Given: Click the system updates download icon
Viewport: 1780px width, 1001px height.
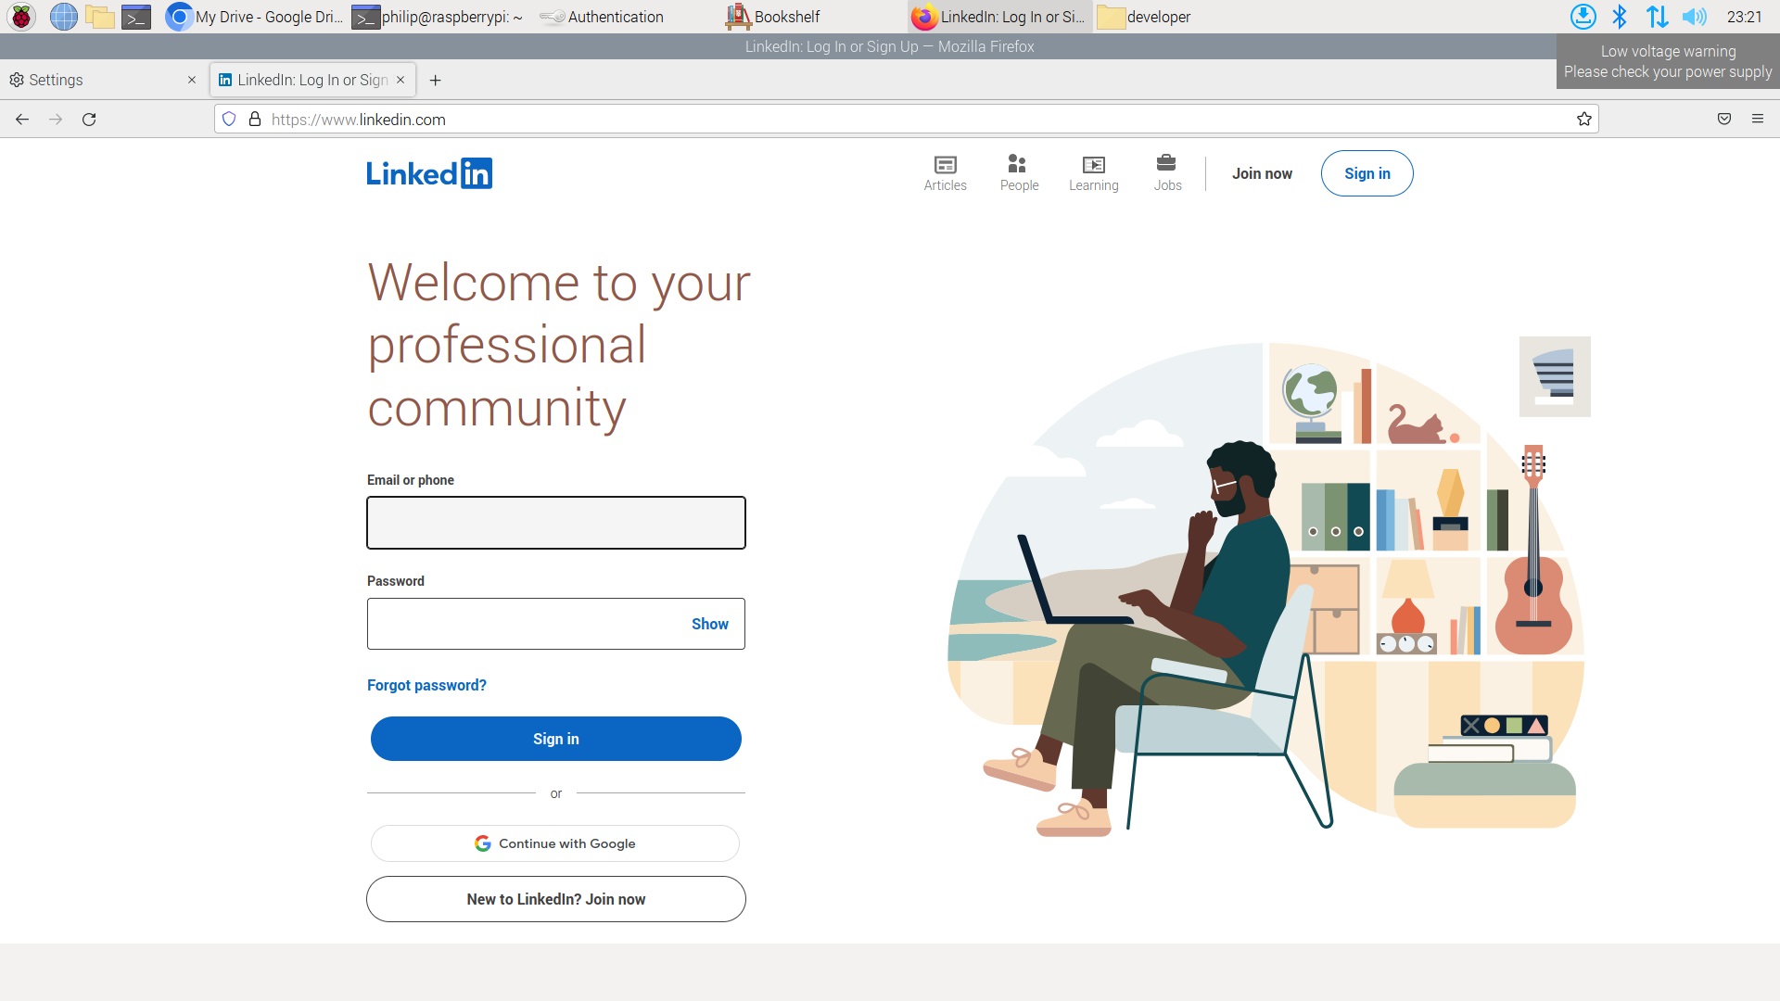Looking at the screenshot, I should (x=1583, y=17).
